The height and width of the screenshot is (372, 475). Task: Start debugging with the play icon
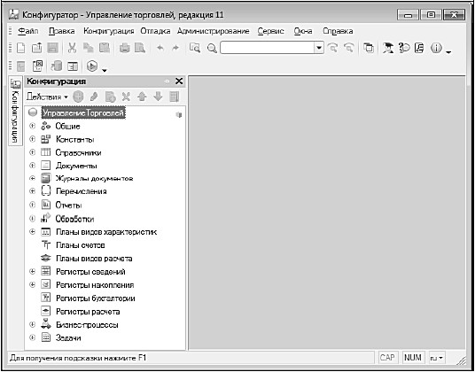pyautogui.click(x=92, y=66)
